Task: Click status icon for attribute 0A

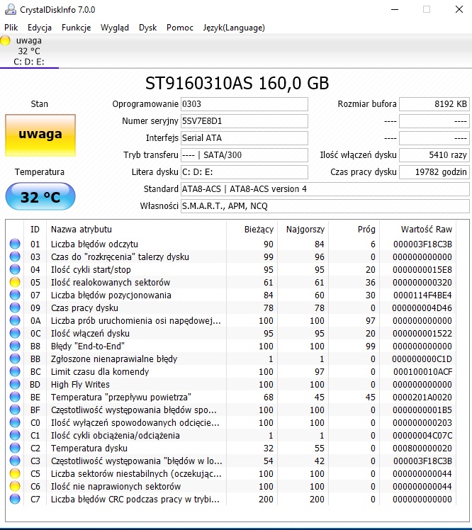Action: coord(15,320)
